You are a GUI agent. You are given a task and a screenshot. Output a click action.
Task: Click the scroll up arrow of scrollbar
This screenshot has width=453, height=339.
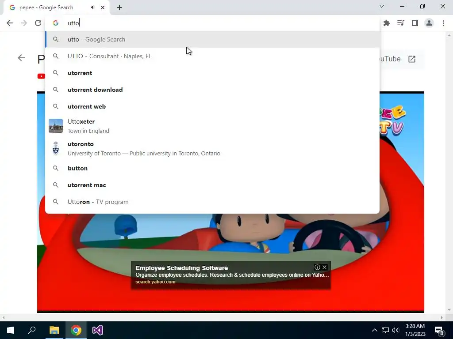(x=449, y=35)
